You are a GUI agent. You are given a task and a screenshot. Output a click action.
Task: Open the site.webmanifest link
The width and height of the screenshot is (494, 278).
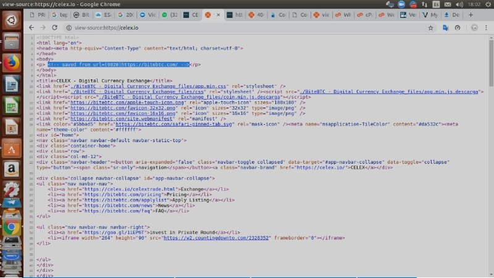(x=122, y=119)
